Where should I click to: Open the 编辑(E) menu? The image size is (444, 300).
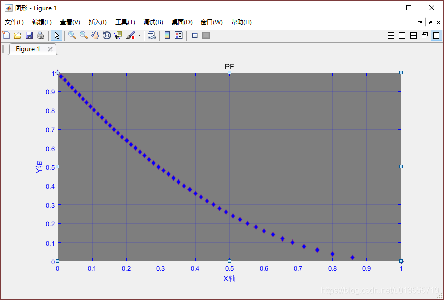pos(42,22)
